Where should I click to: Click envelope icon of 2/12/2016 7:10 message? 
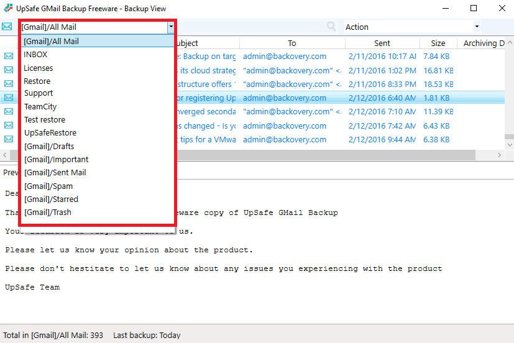coord(9,111)
